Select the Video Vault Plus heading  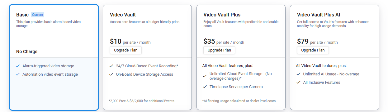pyautogui.click(x=222, y=15)
